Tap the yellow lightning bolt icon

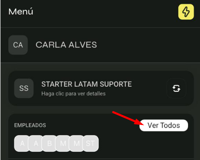click(186, 12)
